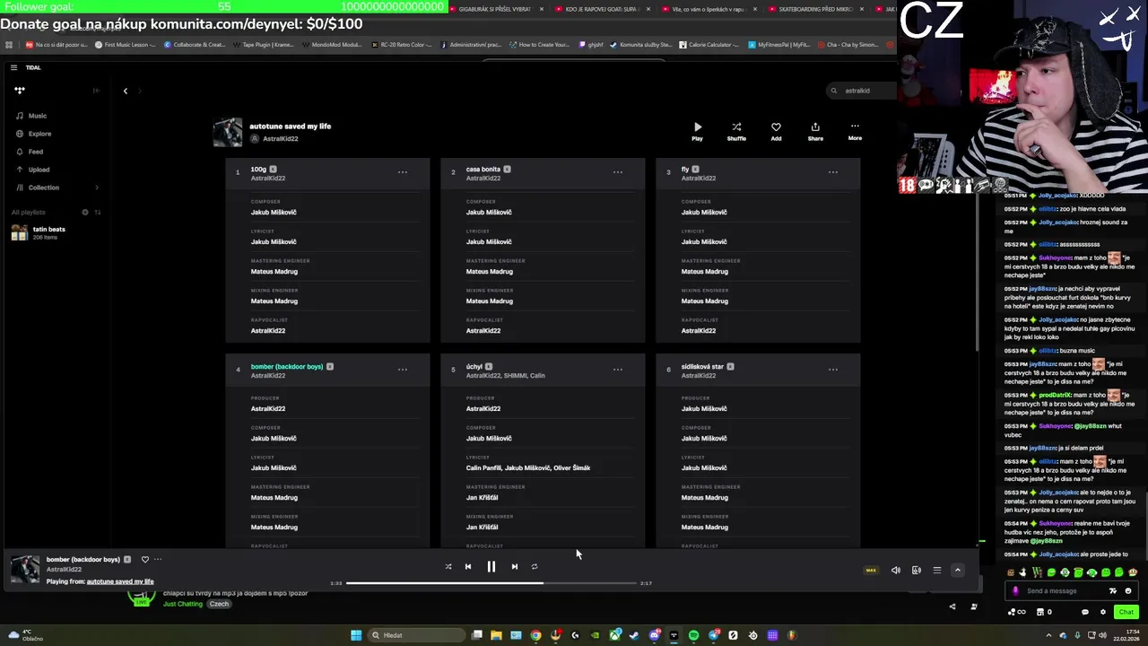Sort playlists using the sort icon
Screen dimensions: 1148x646
[98, 213]
